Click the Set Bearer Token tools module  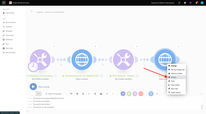123,60
